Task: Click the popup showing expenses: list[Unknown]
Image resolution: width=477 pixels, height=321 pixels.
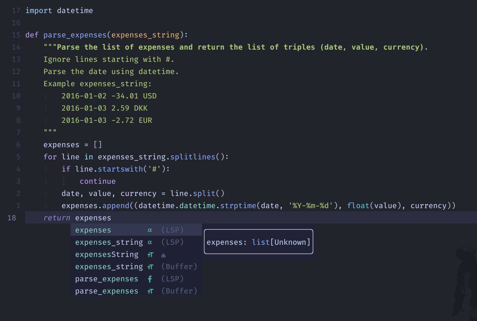Action: point(258,242)
